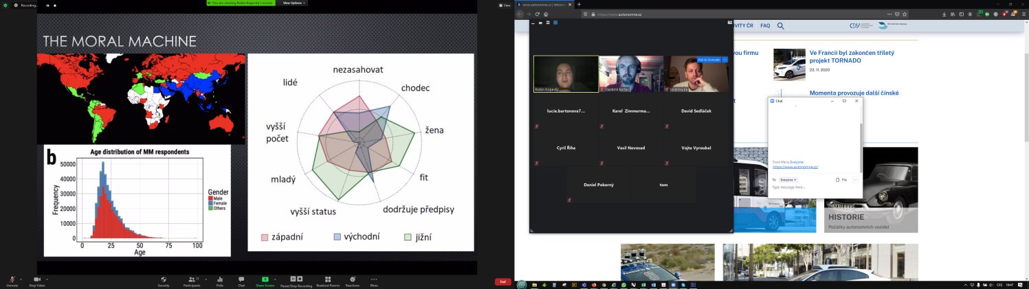1029x289 pixels.
Task: Click the More options ellipsis in Zoom toolbar
Action: pos(374,279)
